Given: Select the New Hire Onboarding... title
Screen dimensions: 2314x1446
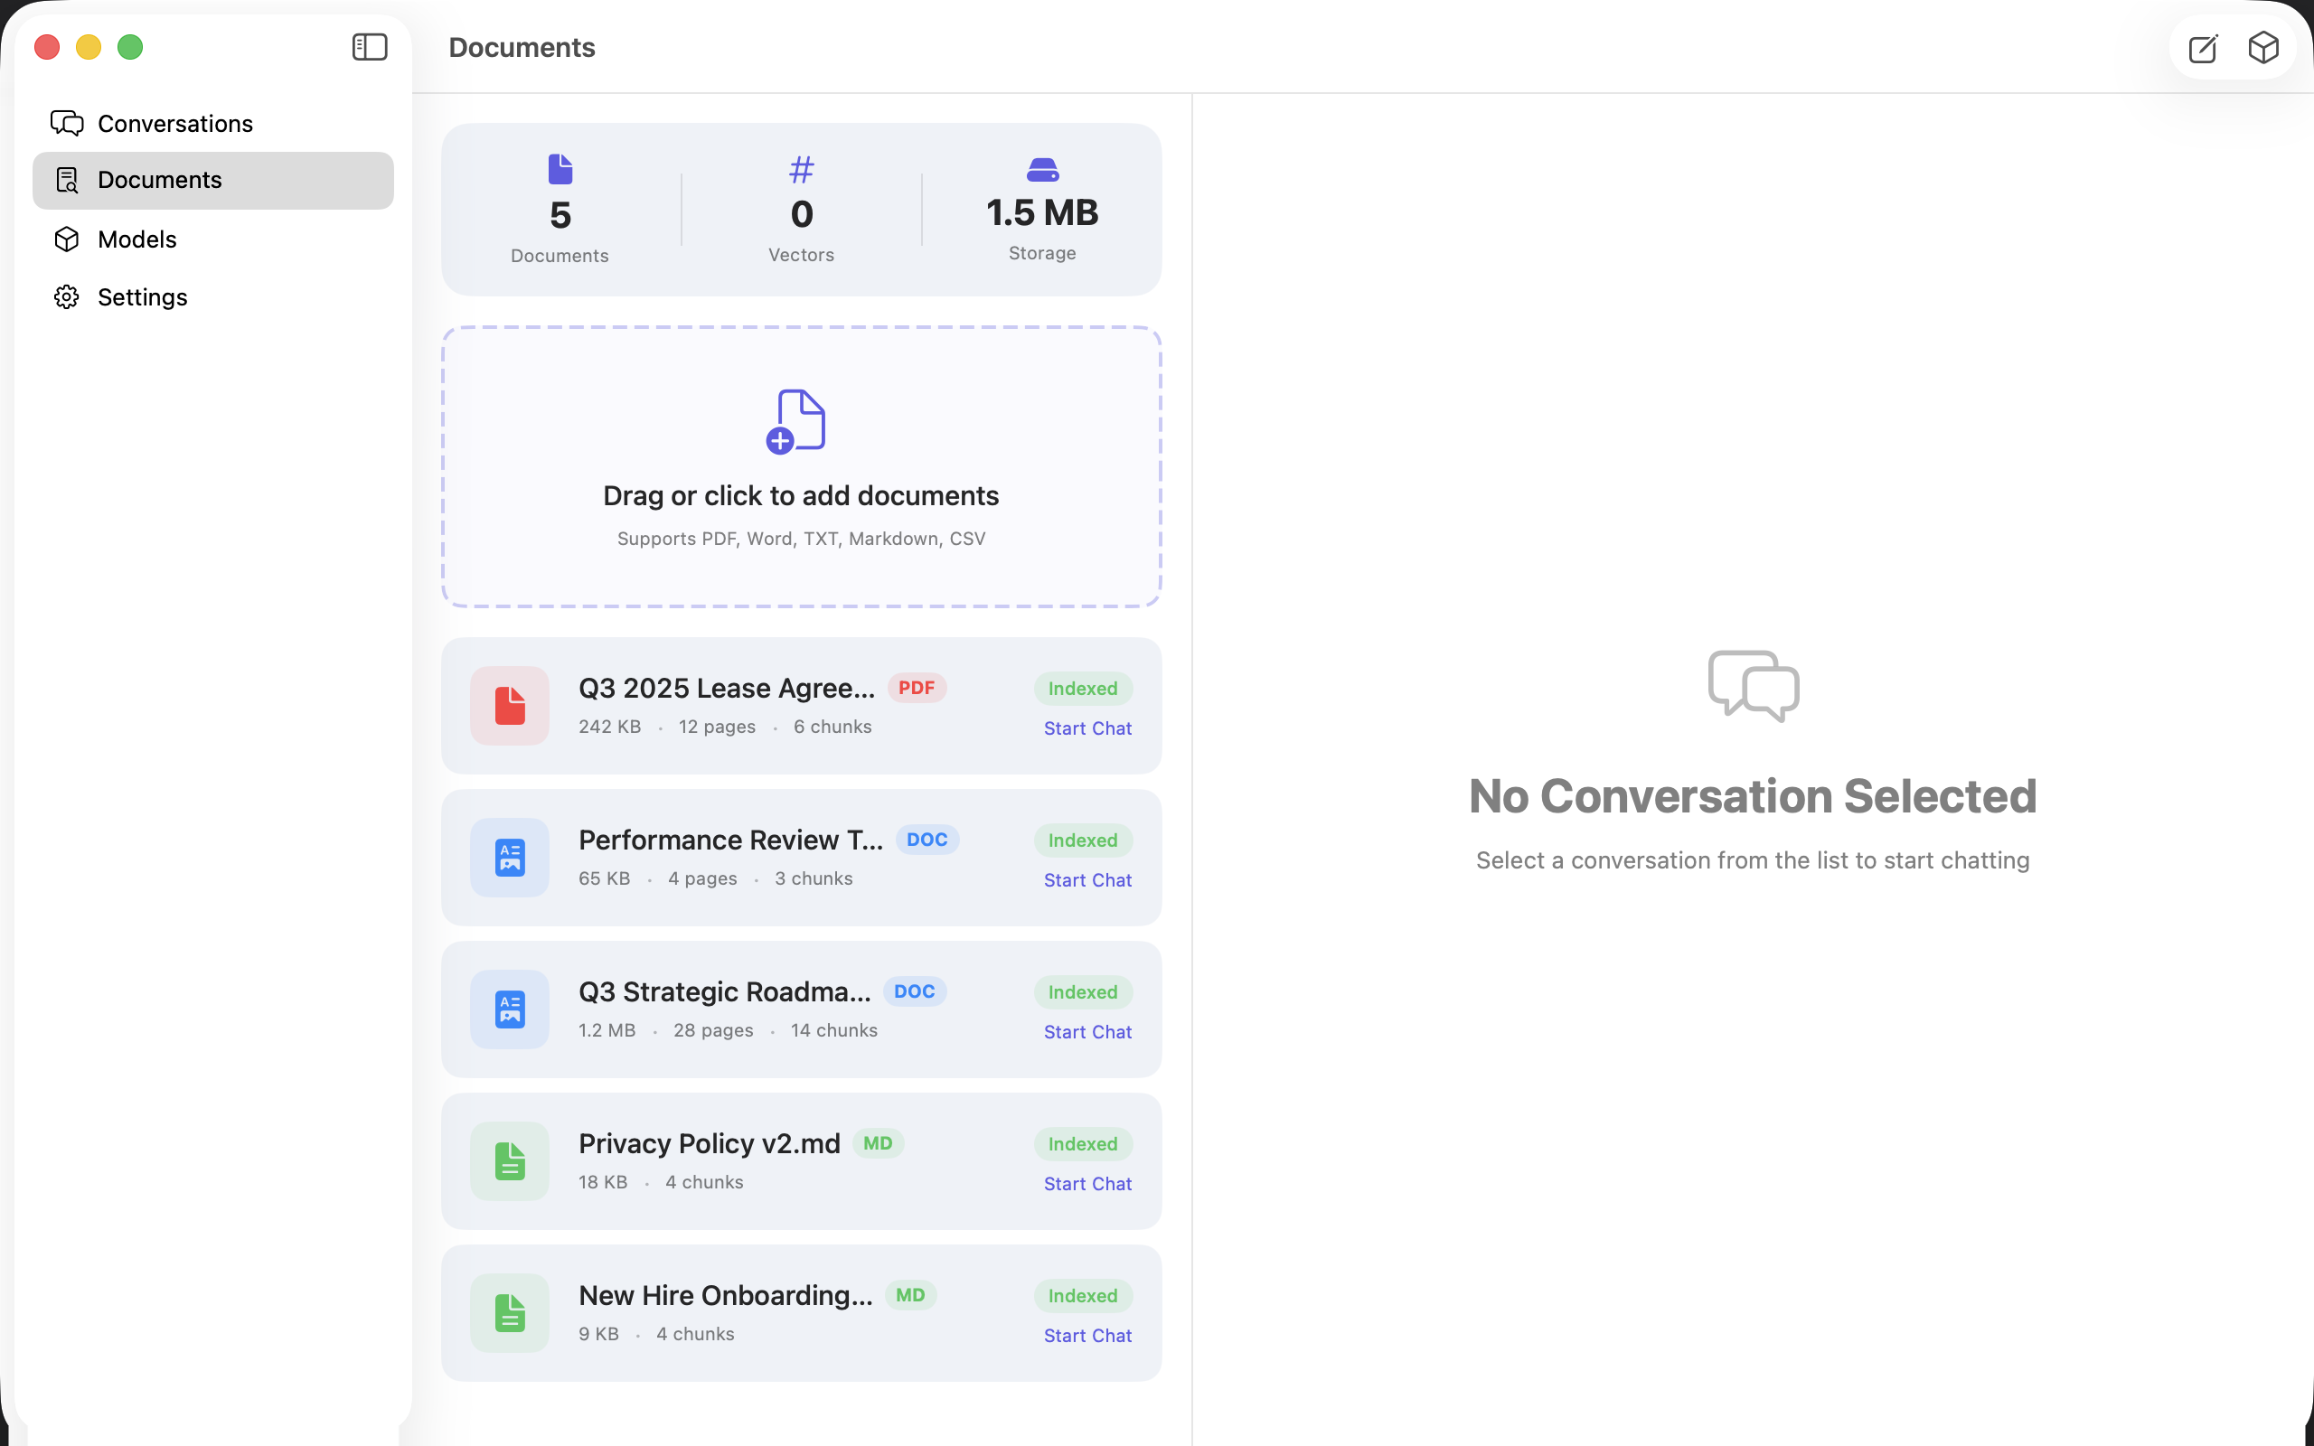Looking at the screenshot, I should 726,1296.
